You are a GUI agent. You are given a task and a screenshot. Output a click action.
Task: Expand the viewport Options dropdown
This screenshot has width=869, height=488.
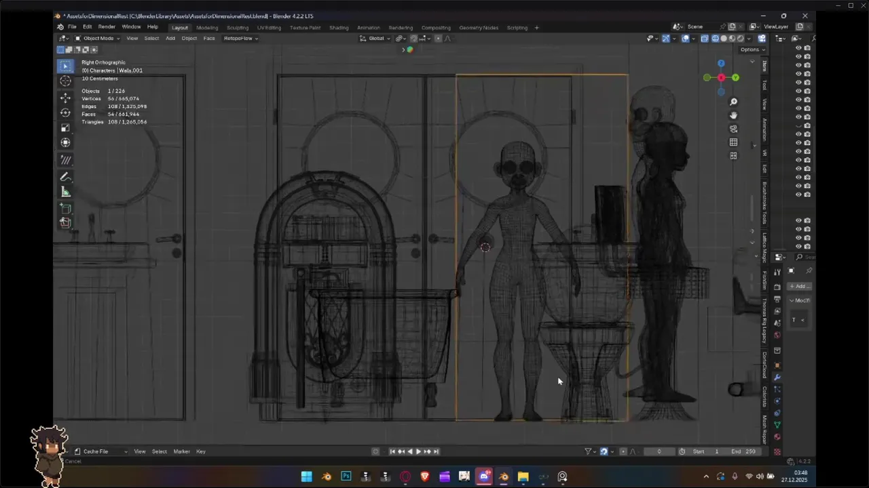point(752,49)
